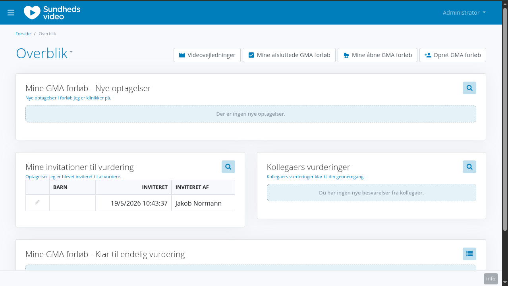Go to Forside breadcrumb link

point(23,34)
